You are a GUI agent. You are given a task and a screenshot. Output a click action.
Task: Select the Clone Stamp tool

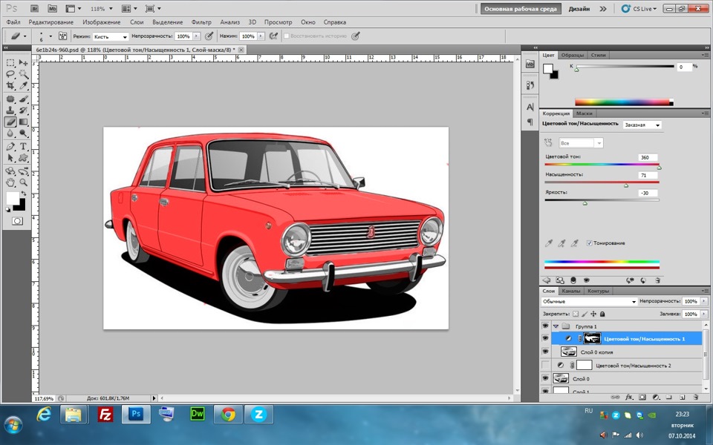(x=10, y=111)
